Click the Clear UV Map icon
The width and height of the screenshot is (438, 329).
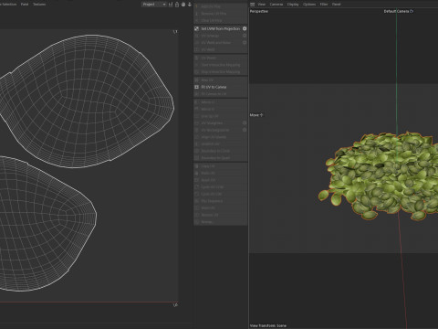click(x=196, y=20)
